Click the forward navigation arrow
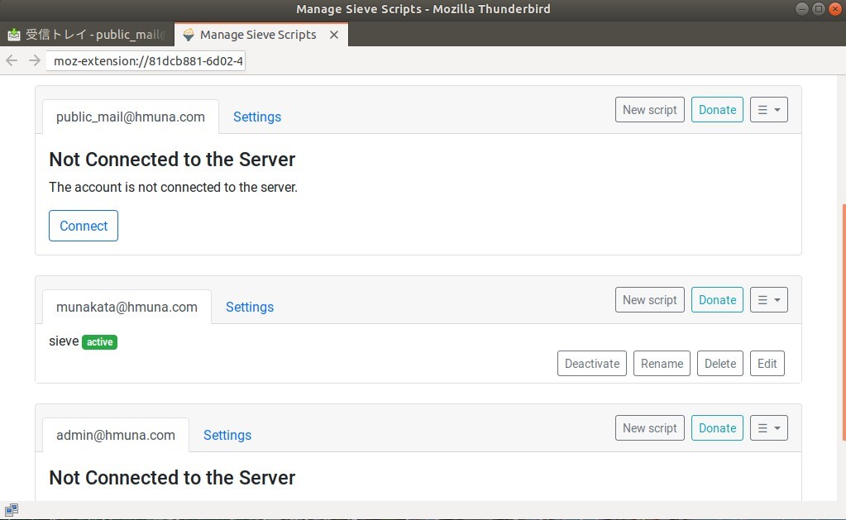The image size is (846, 520). pyautogui.click(x=34, y=60)
